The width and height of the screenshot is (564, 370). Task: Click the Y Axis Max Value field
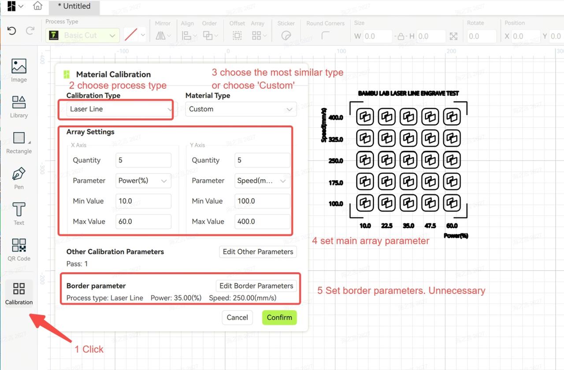pyautogui.click(x=262, y=221)
